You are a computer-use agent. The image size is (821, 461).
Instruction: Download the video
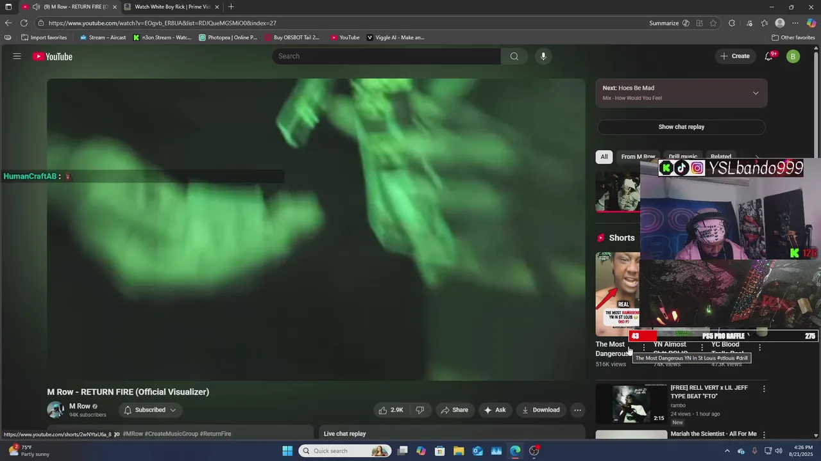(x=540, y=410)
